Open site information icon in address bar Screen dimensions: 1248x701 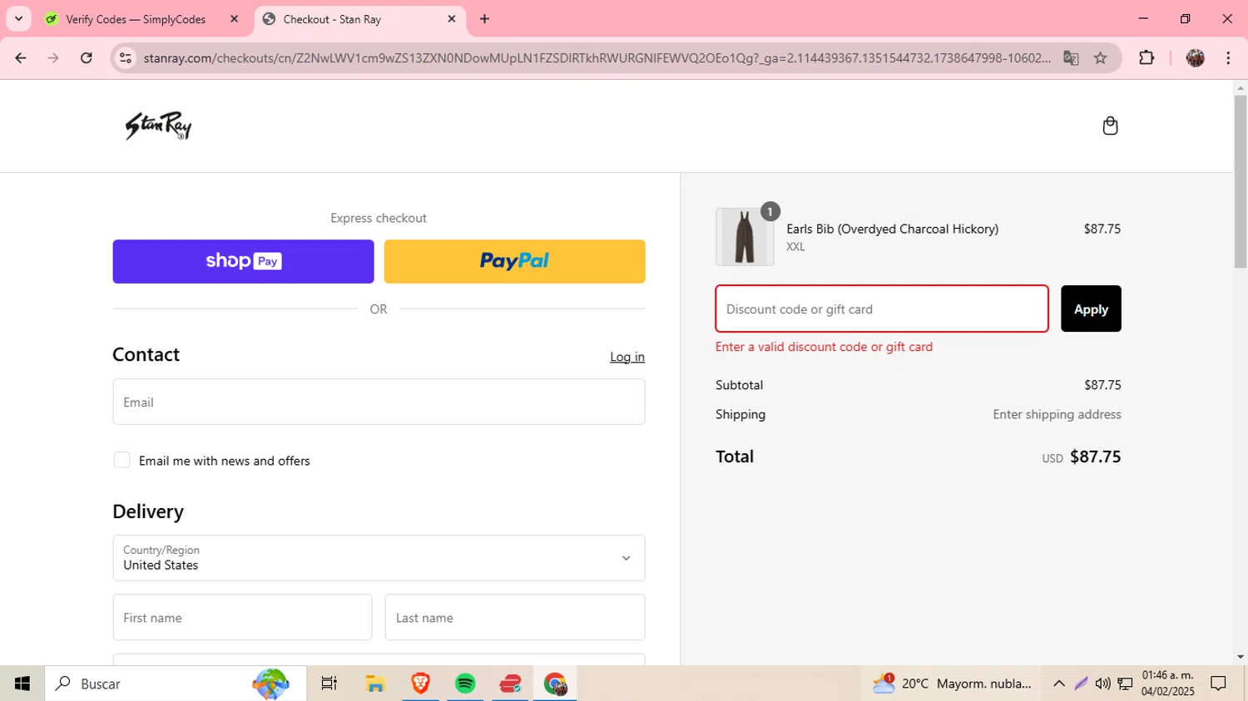point(126,58)
